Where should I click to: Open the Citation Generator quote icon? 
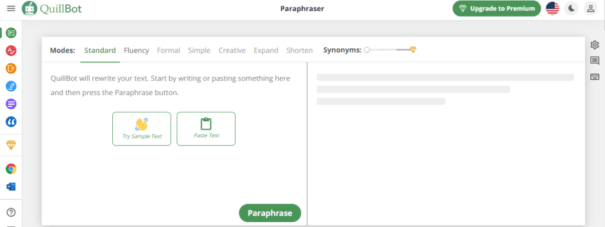[x=11, y=122]
